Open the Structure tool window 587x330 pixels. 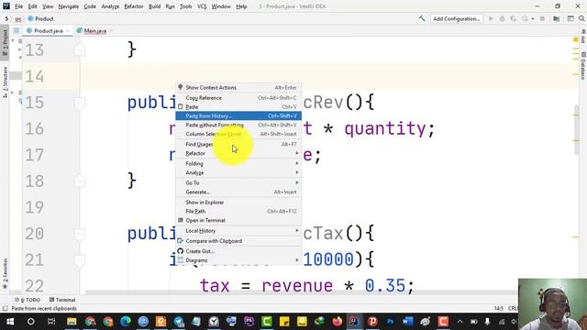click(x=5, y=82)
